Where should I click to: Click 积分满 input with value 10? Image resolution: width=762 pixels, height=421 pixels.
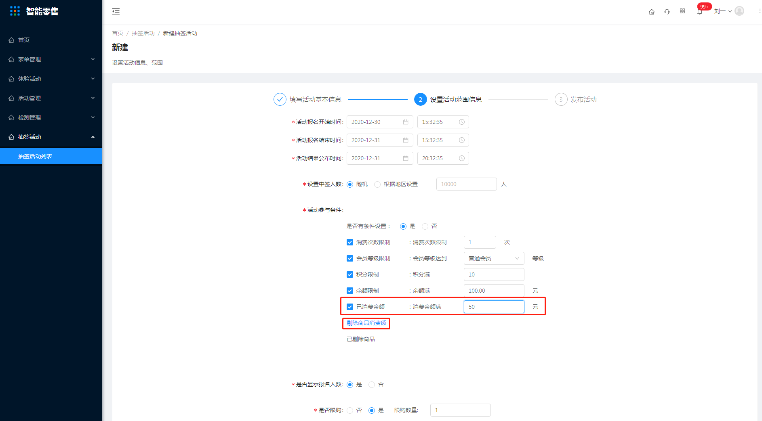(494, 274)
